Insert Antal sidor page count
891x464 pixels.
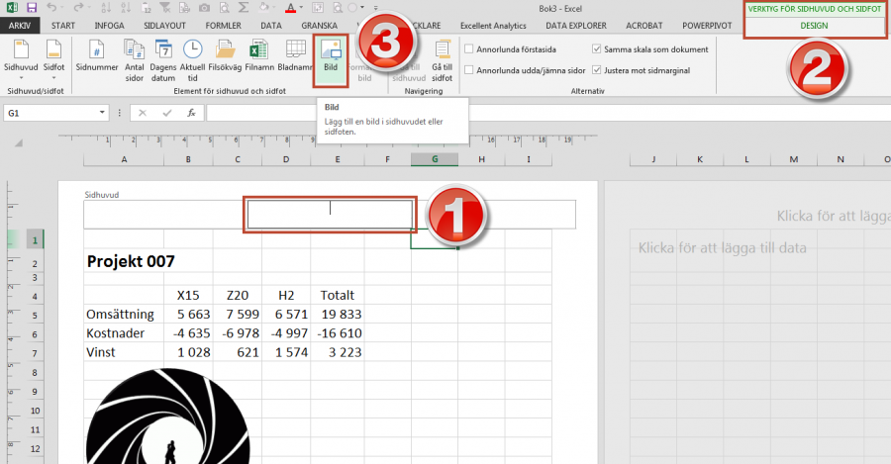[134, 60]
